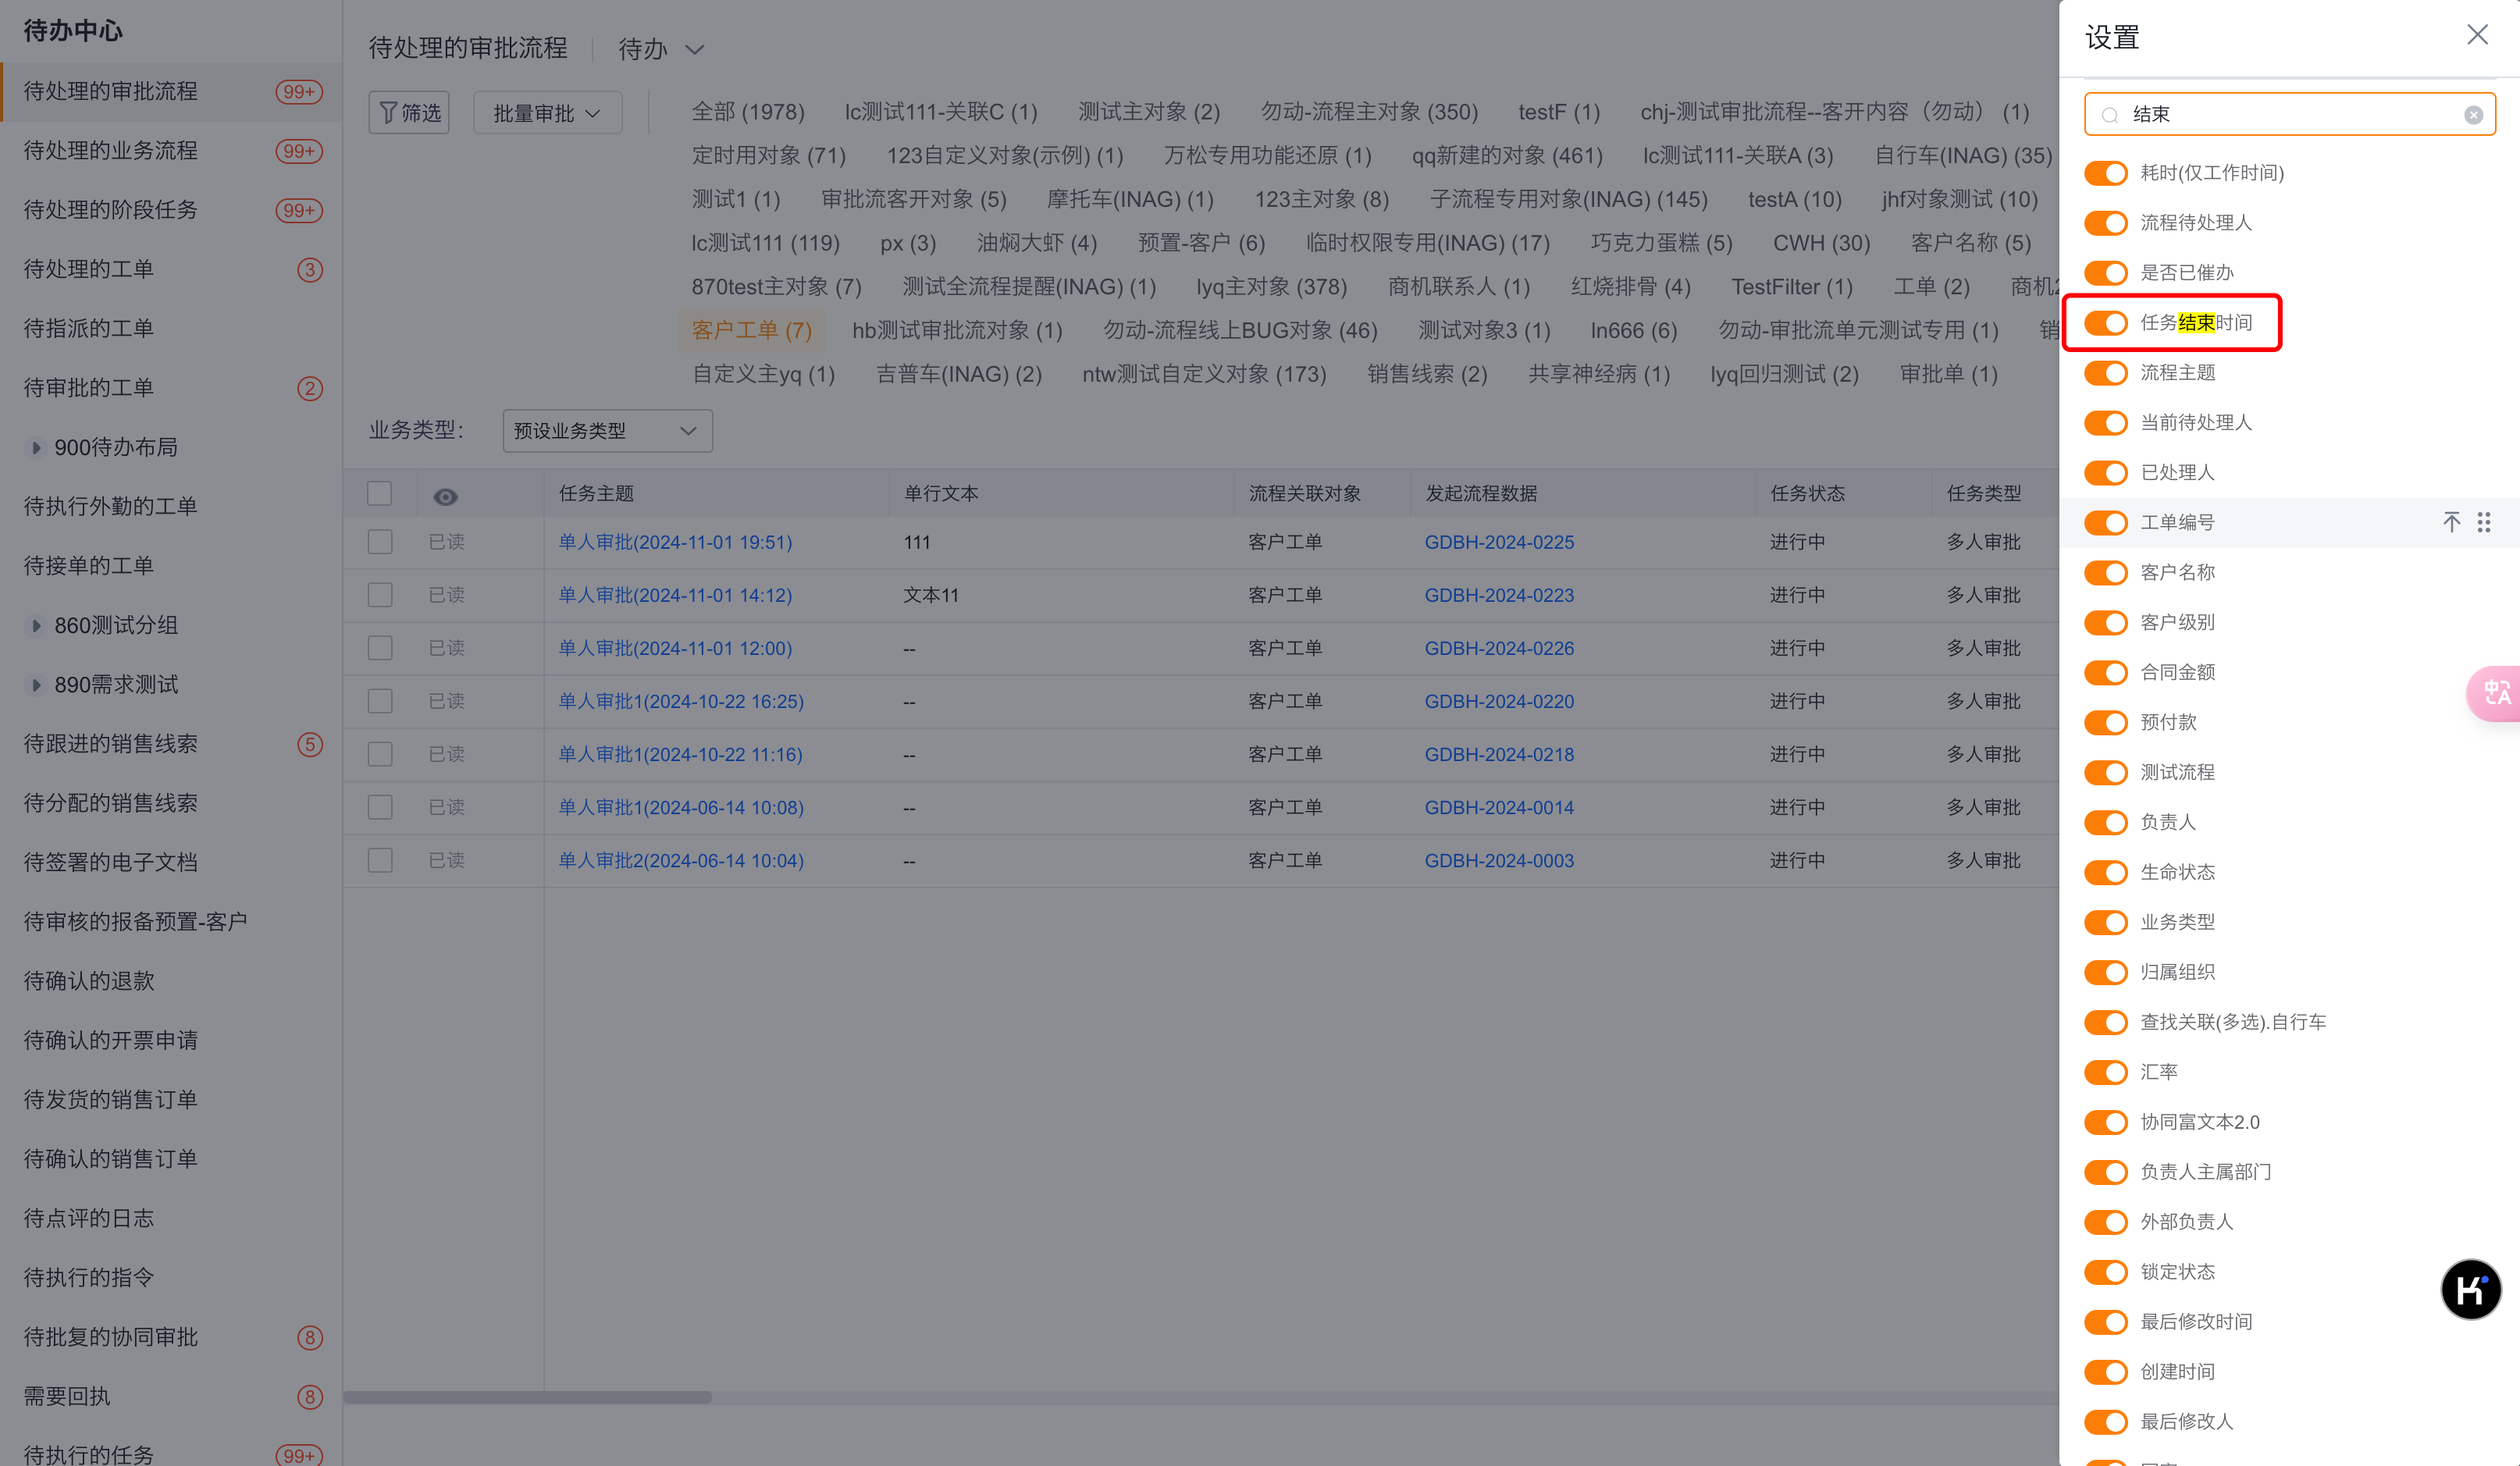This screenshot has width=2520, height=1466.
Task: Clear the 结束 search text via the x icon
Action: [x=2474, y=114]
